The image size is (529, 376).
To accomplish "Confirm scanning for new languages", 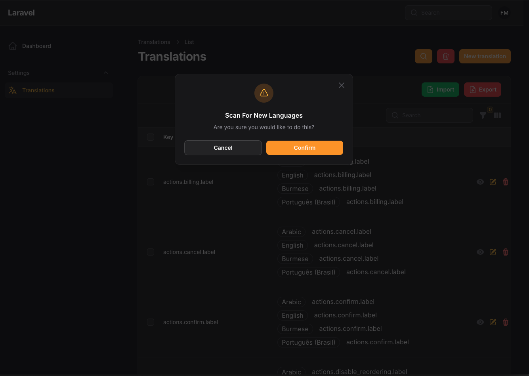I will (304, 147).
